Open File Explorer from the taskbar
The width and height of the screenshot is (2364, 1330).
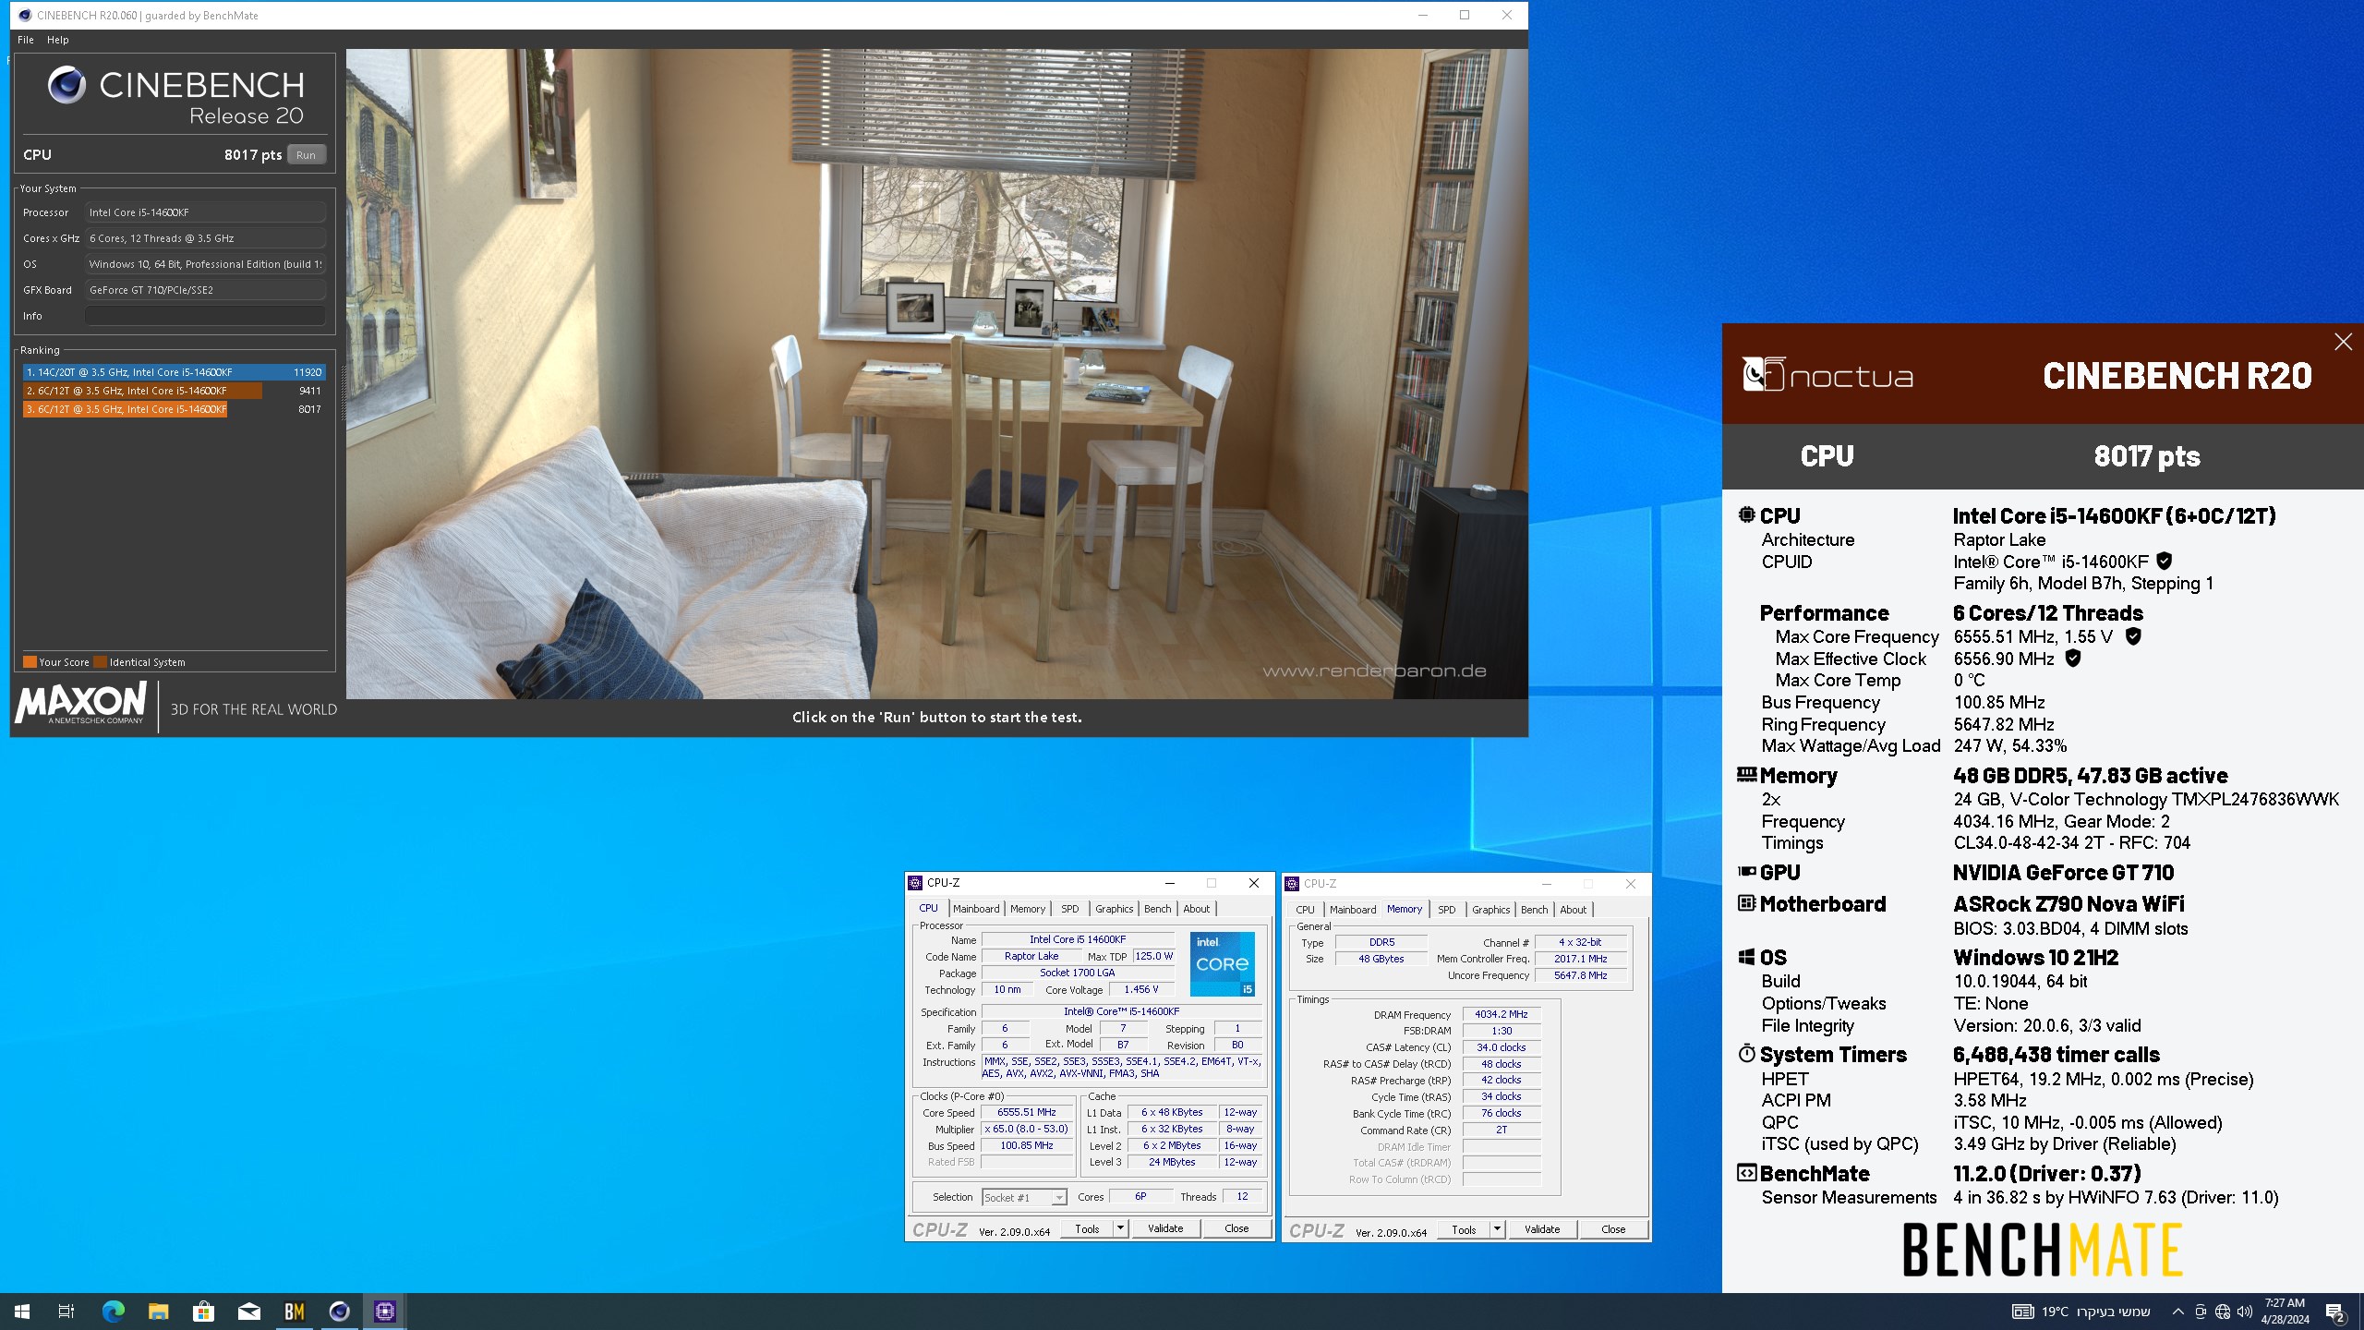pos(158,1312)
